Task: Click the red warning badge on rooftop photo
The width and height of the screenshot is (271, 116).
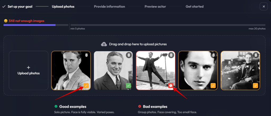Action: [171, 85]
